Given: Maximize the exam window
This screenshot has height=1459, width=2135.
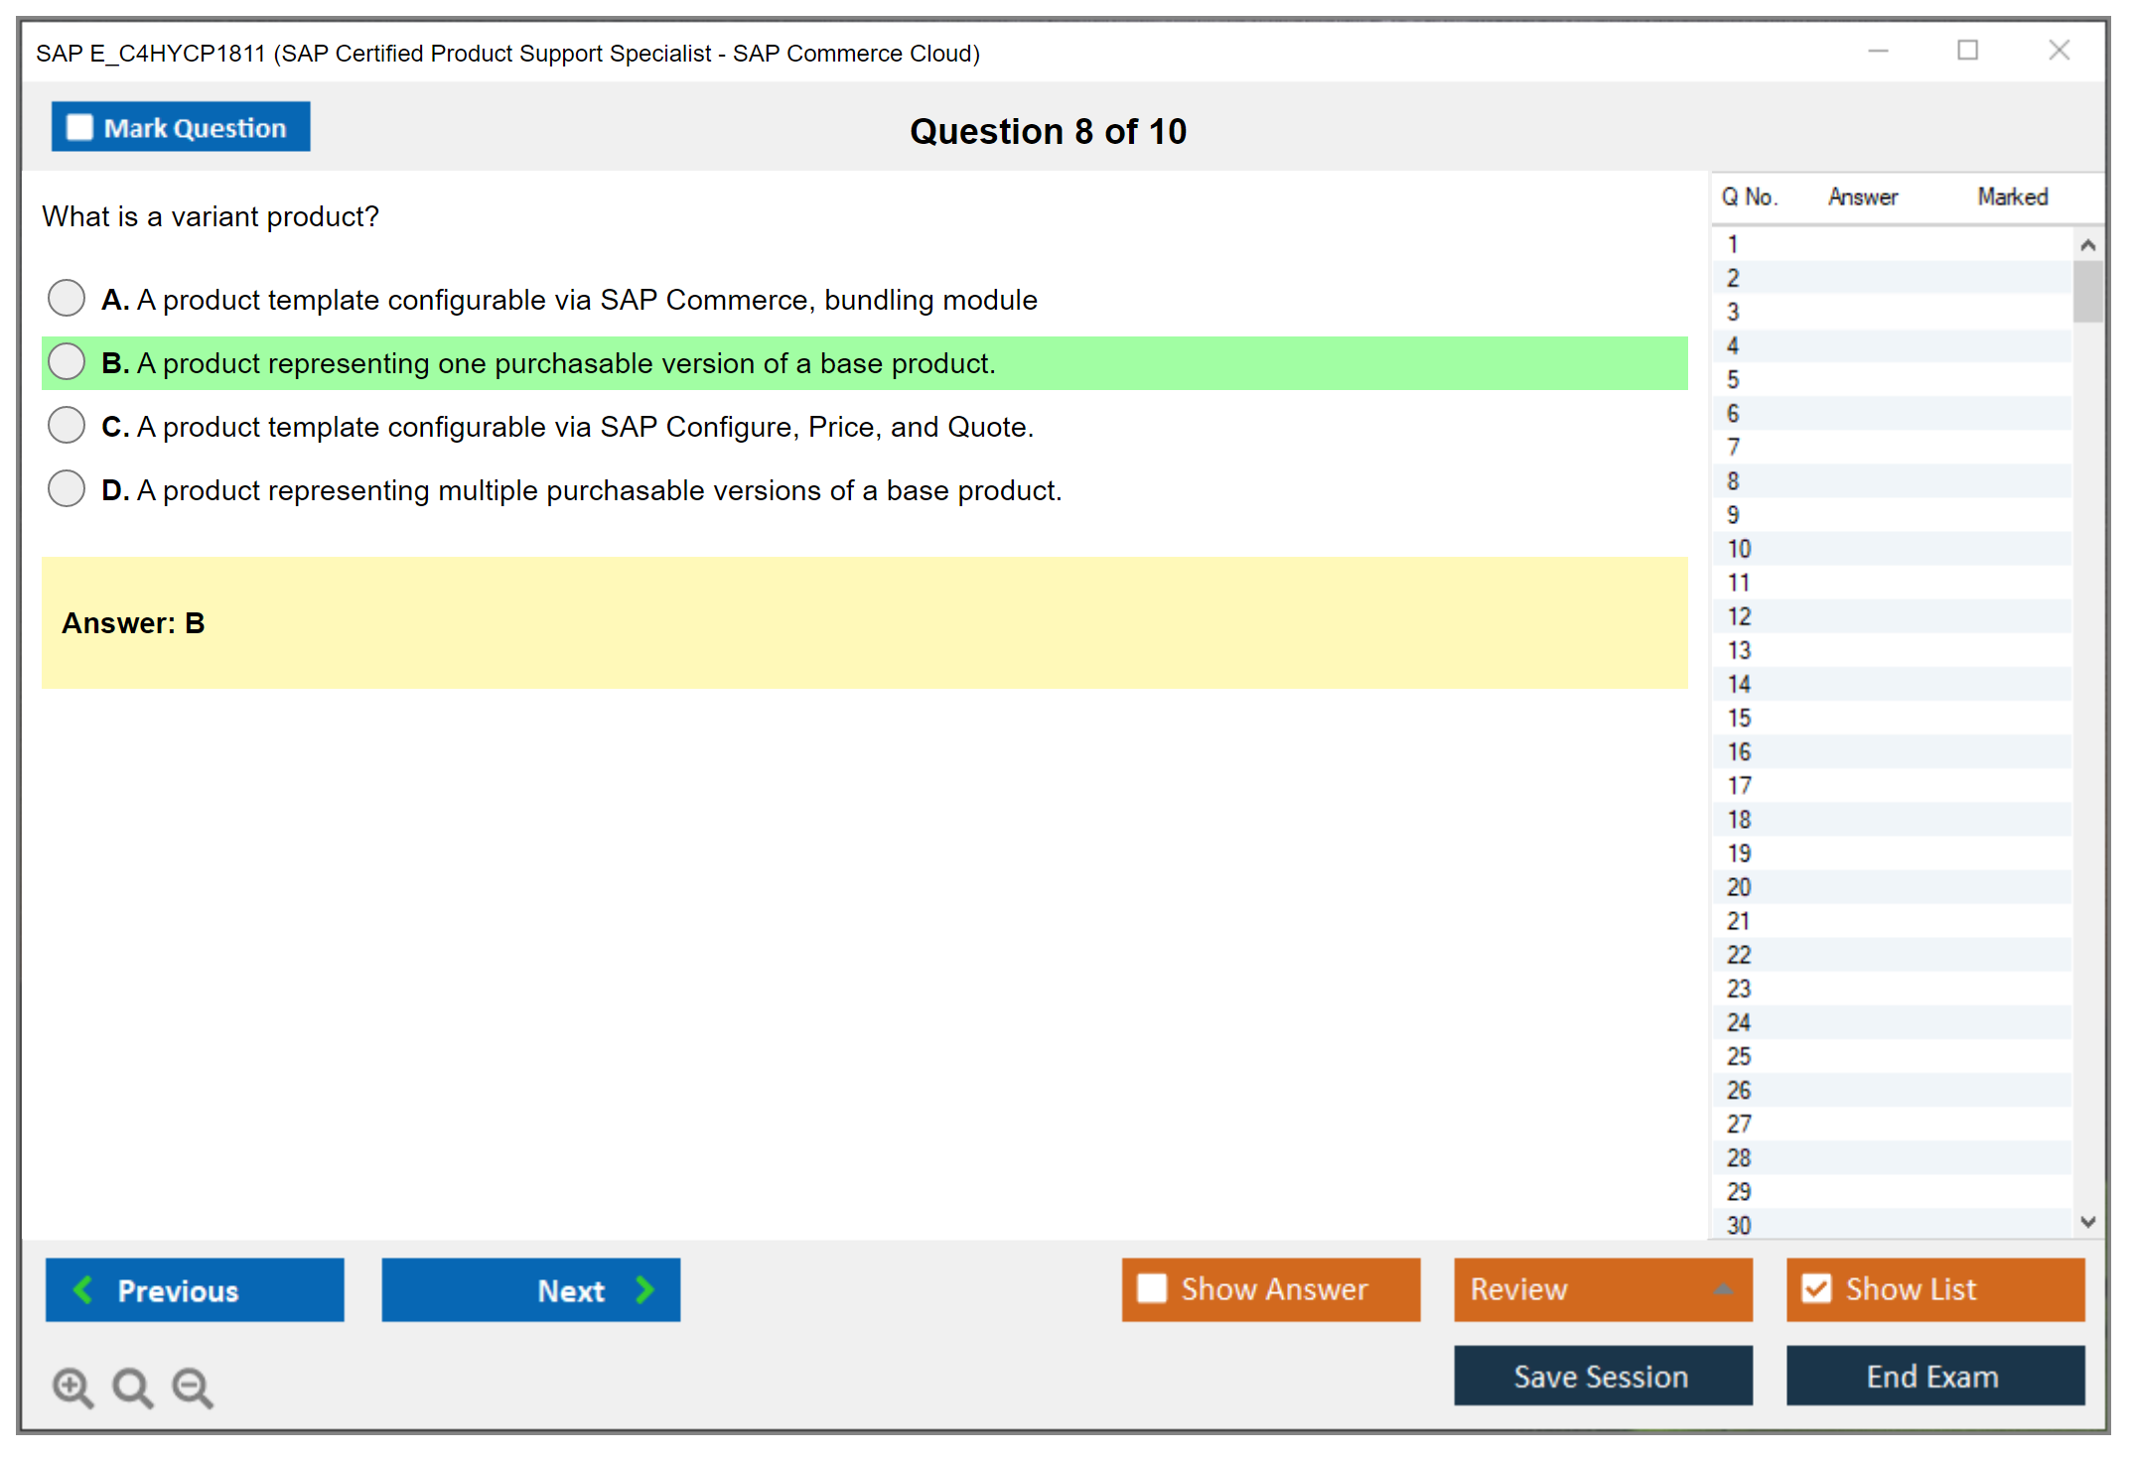Looking at the screenshot, I should point(1967,51).
